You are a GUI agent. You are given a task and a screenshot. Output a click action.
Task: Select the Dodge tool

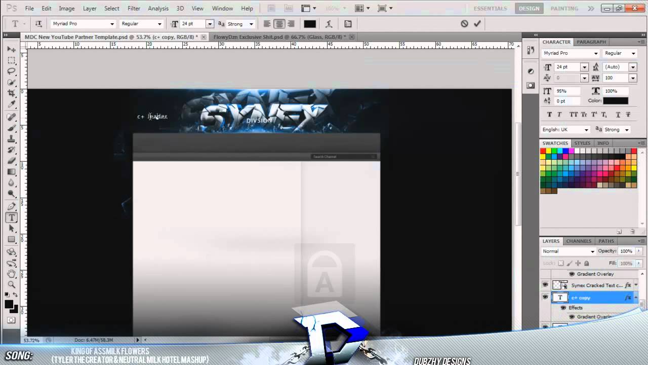click(x=11, y=194)
